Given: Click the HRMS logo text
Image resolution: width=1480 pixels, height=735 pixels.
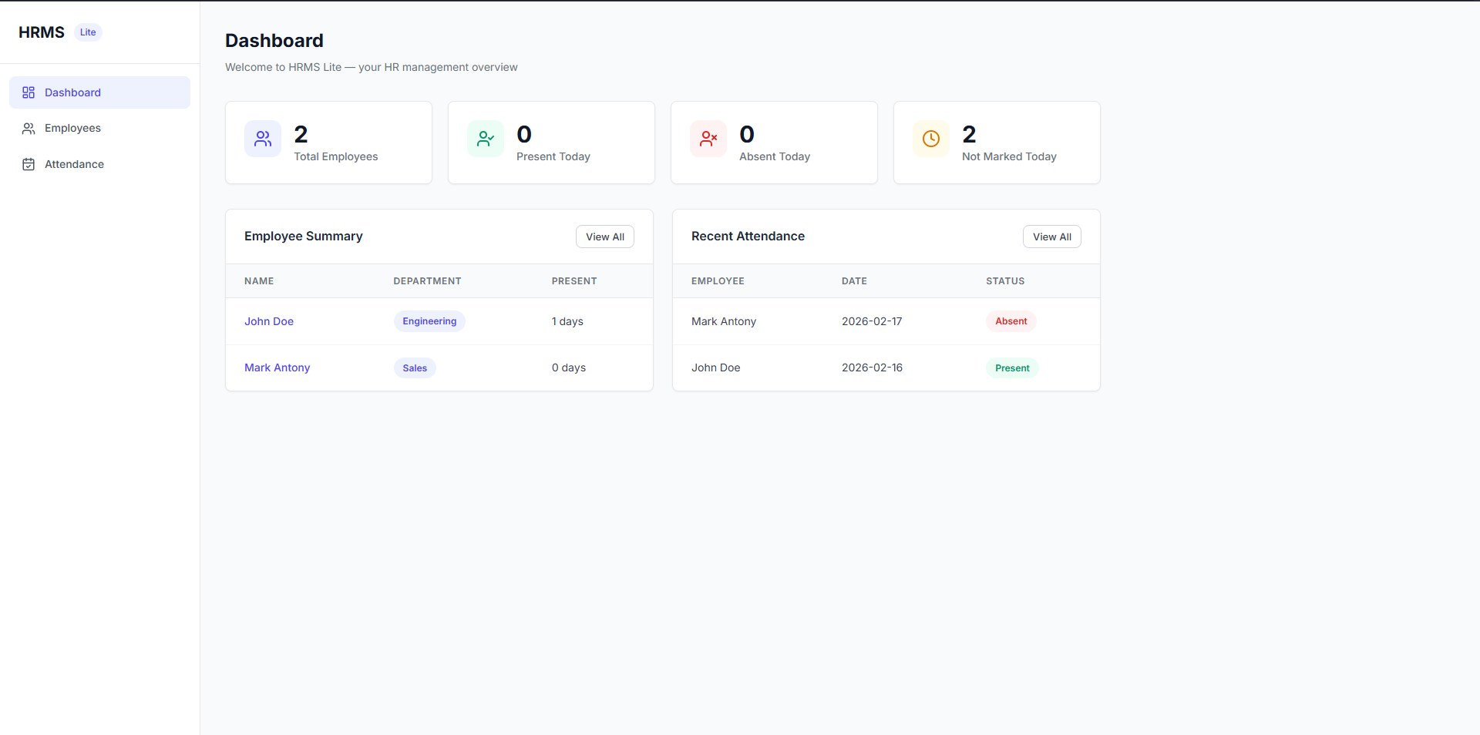Looking at the screenshot, I should click(42, 32).
